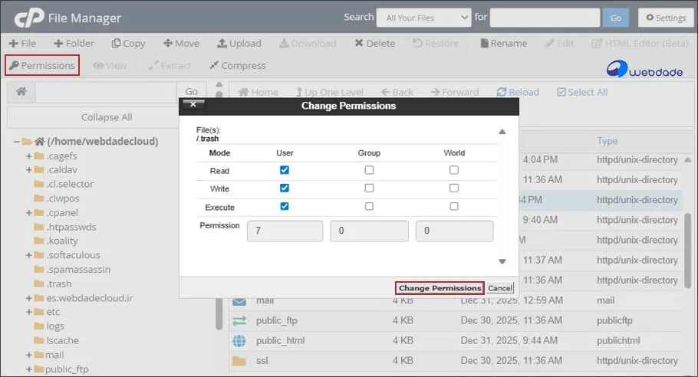Click Reload in the navigation bar

click(x=518, y=92)
